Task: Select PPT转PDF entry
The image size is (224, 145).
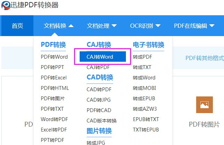Action: coord(53,140)
